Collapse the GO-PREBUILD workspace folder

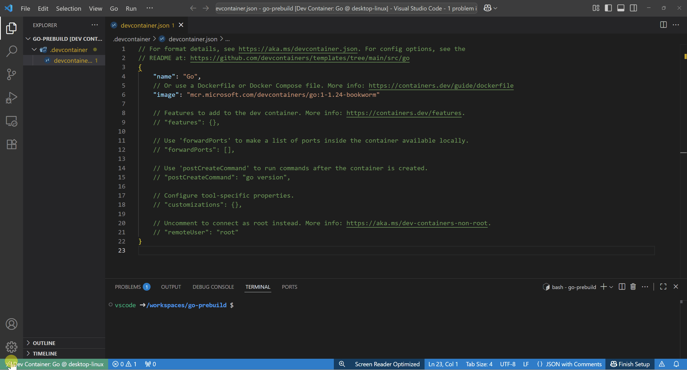click(64, 39)
